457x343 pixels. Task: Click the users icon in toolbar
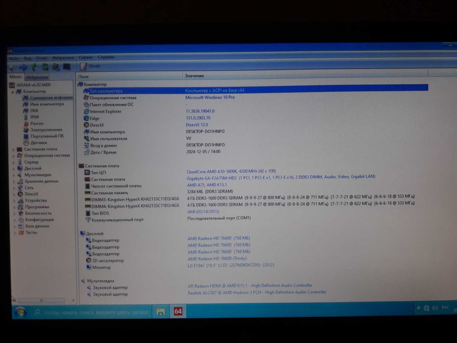(x=56, y=67)
